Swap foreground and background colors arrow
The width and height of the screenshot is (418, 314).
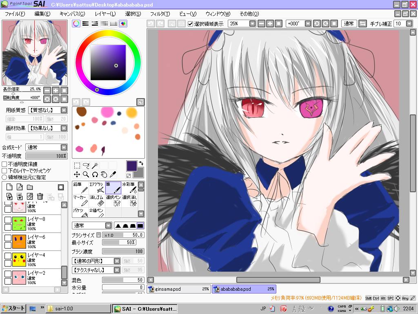(141, 163)
